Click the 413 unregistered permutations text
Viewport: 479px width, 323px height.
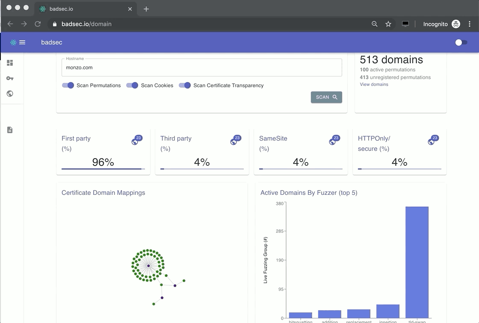(x=395, y=77)
